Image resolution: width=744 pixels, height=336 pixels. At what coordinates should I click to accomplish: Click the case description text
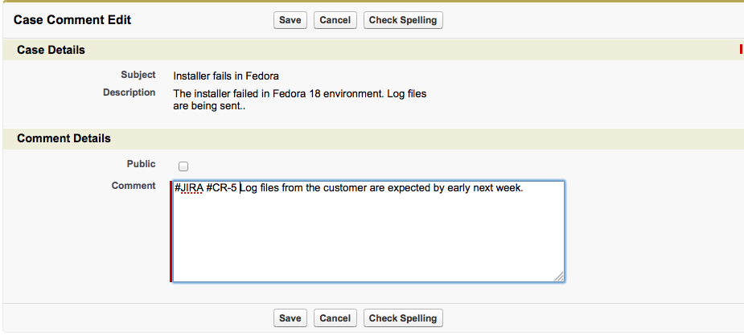click(299, 100)
